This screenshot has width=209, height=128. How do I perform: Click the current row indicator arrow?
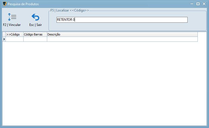click(x=4, y=39)
